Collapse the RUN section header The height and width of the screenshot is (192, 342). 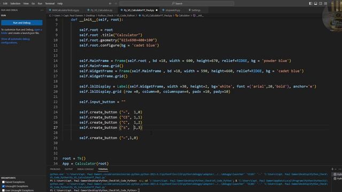tap(4, 15)
